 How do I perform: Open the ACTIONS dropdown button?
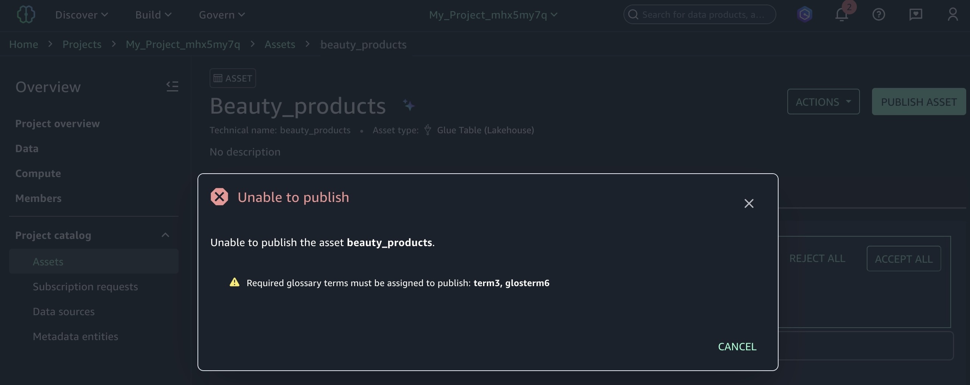tap(823, 102)
